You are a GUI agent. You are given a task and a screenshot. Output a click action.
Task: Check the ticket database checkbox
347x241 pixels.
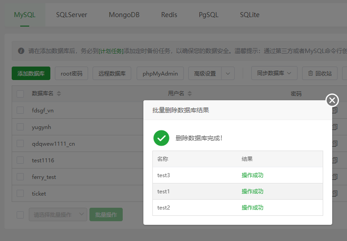pyautogui.click(x=20, y=193)
